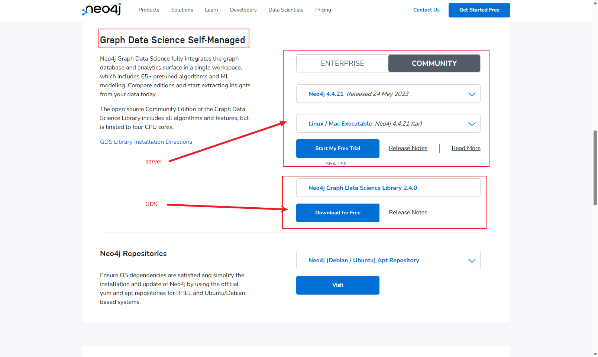Click the scrollbar up arrow
This screenshot has width=598, height=357.
595,3
